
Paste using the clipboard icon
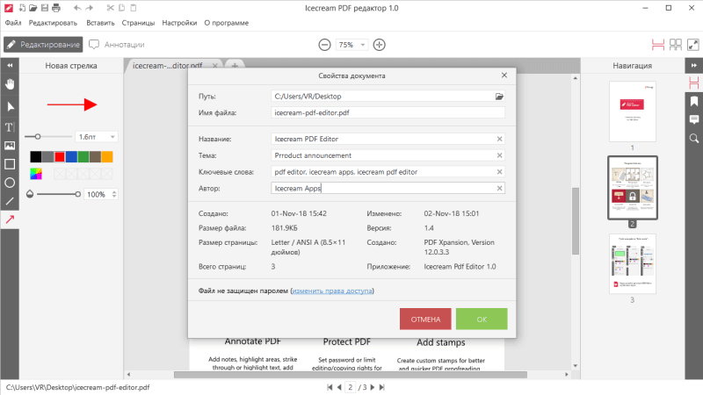coord(134,8)
